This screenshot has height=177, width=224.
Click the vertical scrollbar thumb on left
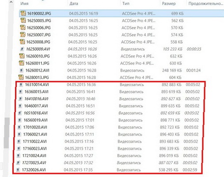[7, 133]
